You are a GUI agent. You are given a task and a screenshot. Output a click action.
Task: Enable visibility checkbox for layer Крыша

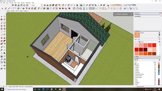[155, 71]
